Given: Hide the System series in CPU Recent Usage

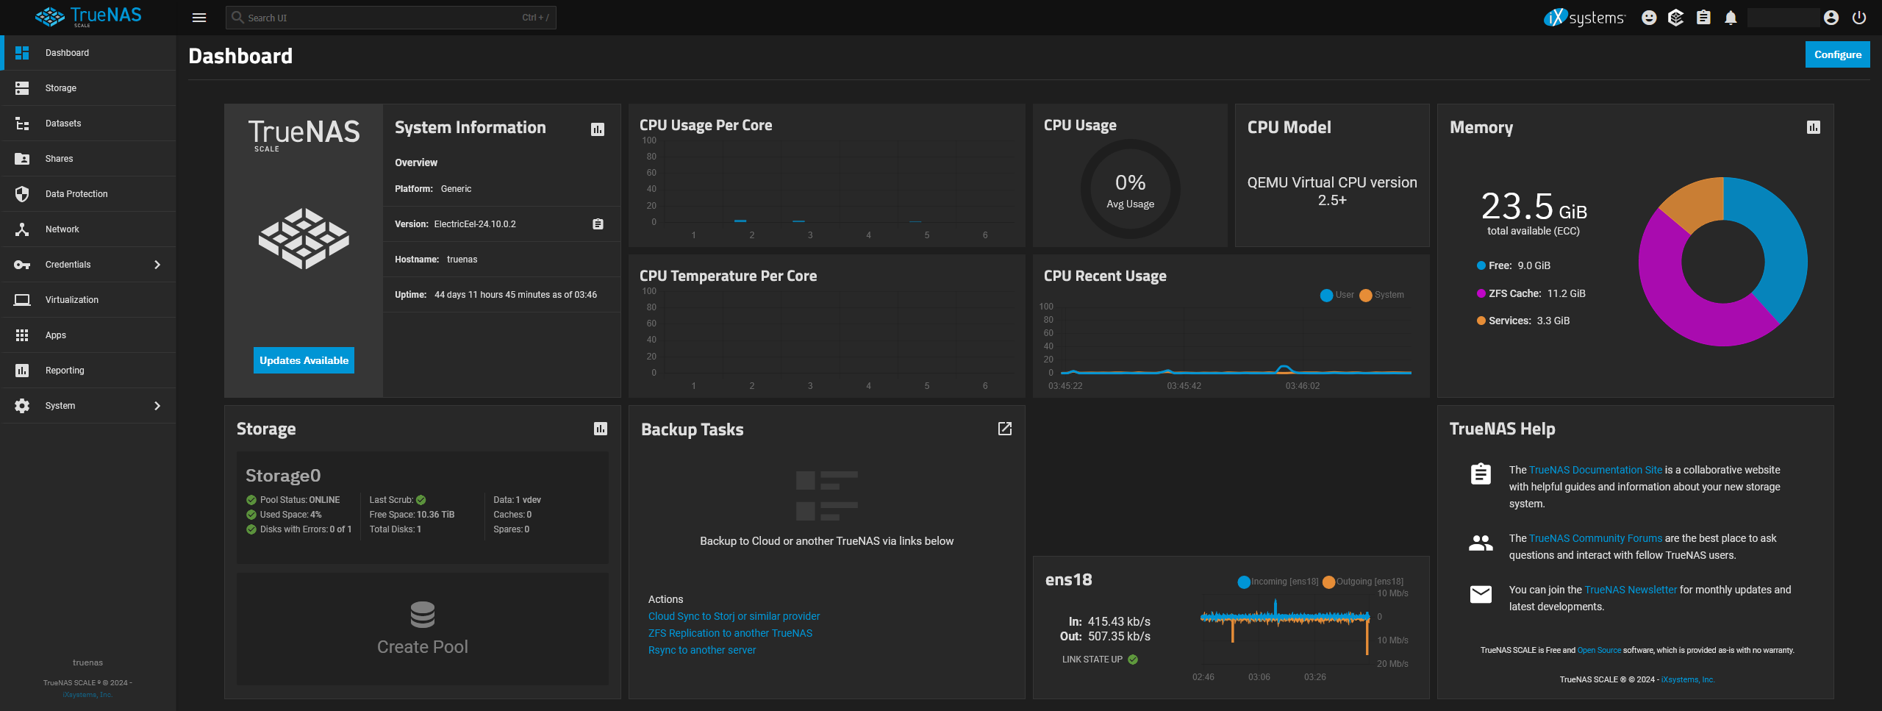Looking at the screenshot, I should click(x=1382, y=295).
